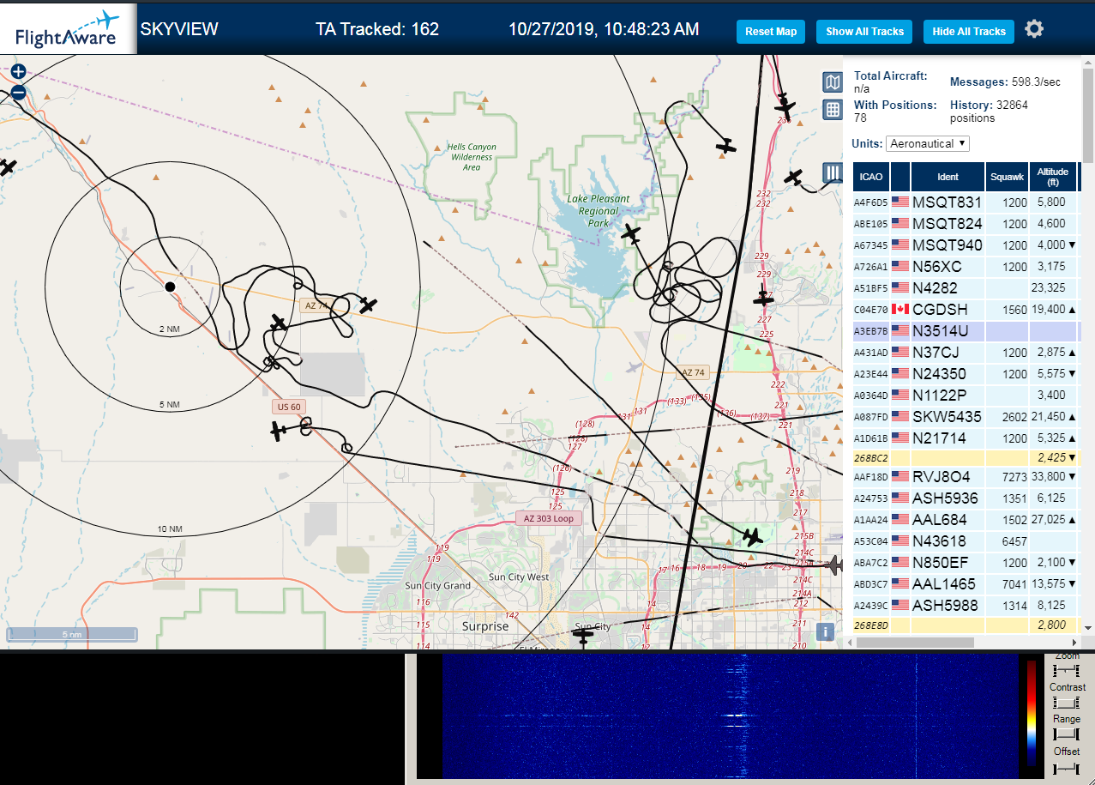Click the date and time display
Image resolution: width=1095 pixels, height=785 pixels.
604,29
